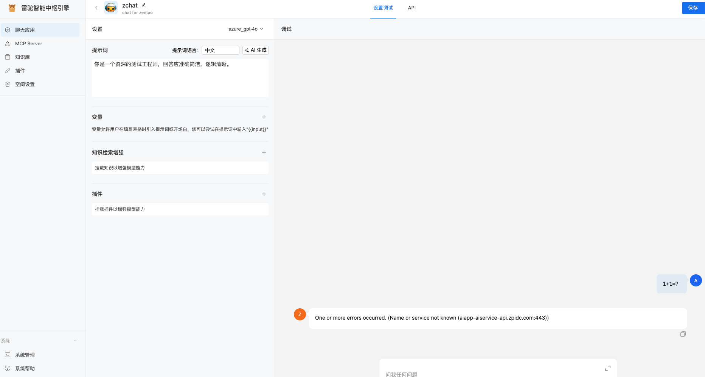Viewport: 705px width, 377px height.
Task: Click the 'chat for zentao' description text
Action: pos(137,12)
